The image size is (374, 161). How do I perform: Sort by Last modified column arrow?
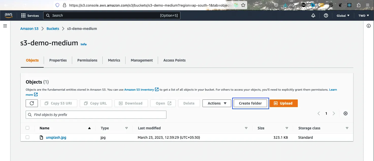[x=246, y=128]
